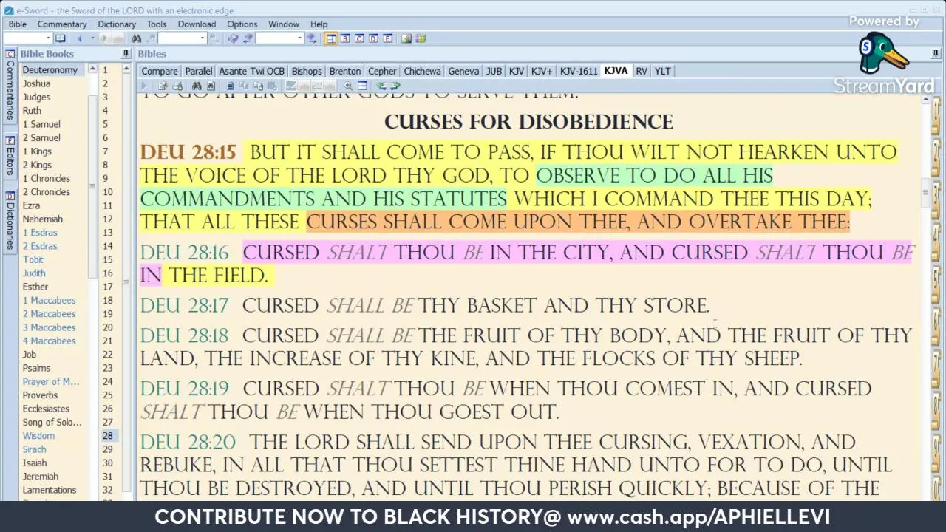Open the Commentary menu

(62, 24)
